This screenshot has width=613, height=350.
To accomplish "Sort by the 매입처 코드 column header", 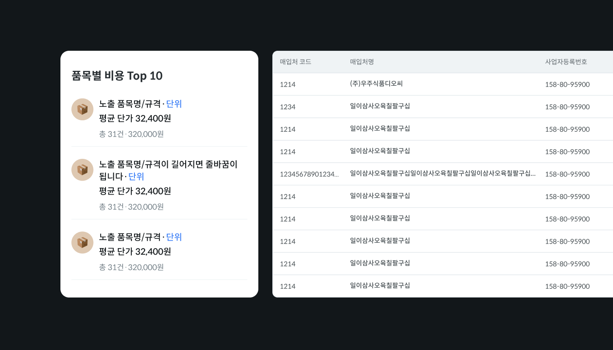I will click(x=296, y=62).
